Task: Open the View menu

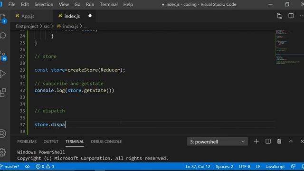Action: [x=64, y=4]
